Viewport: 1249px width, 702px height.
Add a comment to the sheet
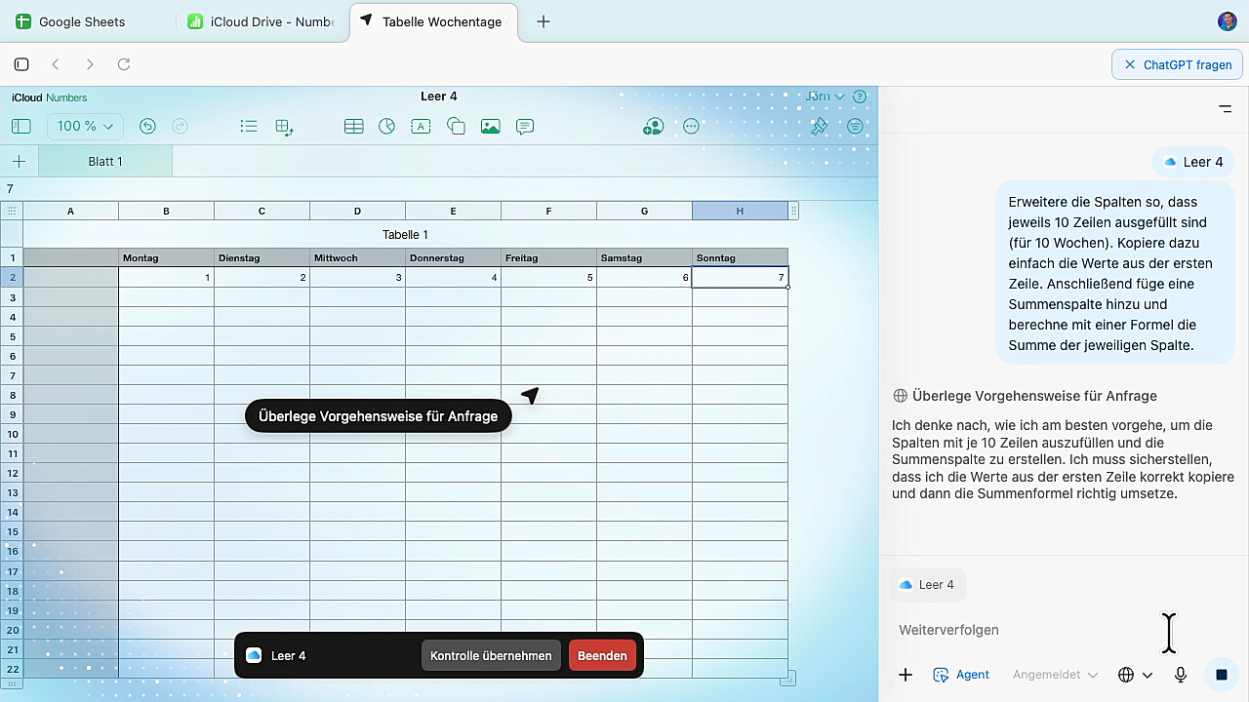pos(525,127)
